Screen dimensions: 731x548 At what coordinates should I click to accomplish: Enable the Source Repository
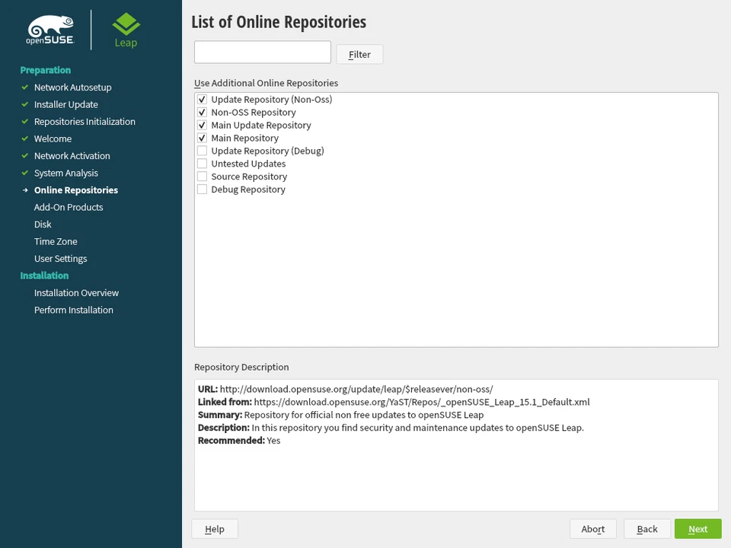(202, 176)
